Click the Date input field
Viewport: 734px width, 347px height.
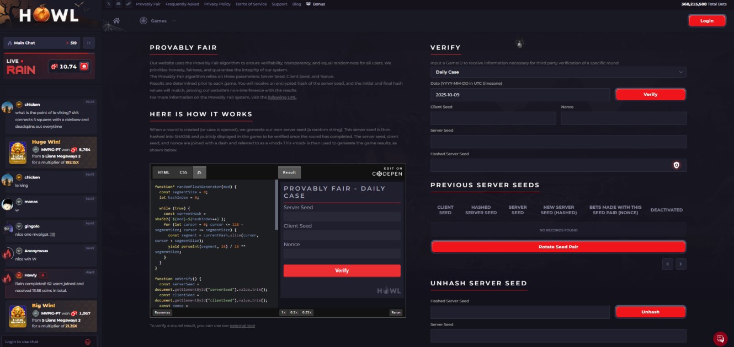tap(520, 95)
